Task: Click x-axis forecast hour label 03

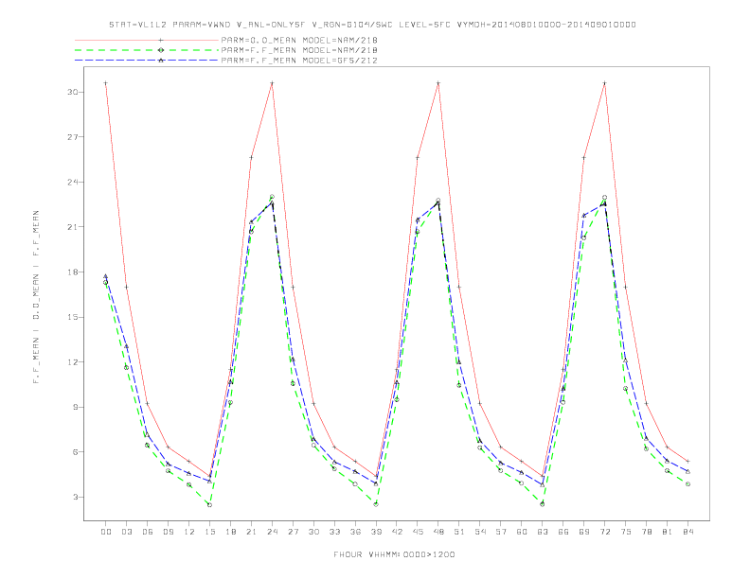Action: [x=126, y=532]
